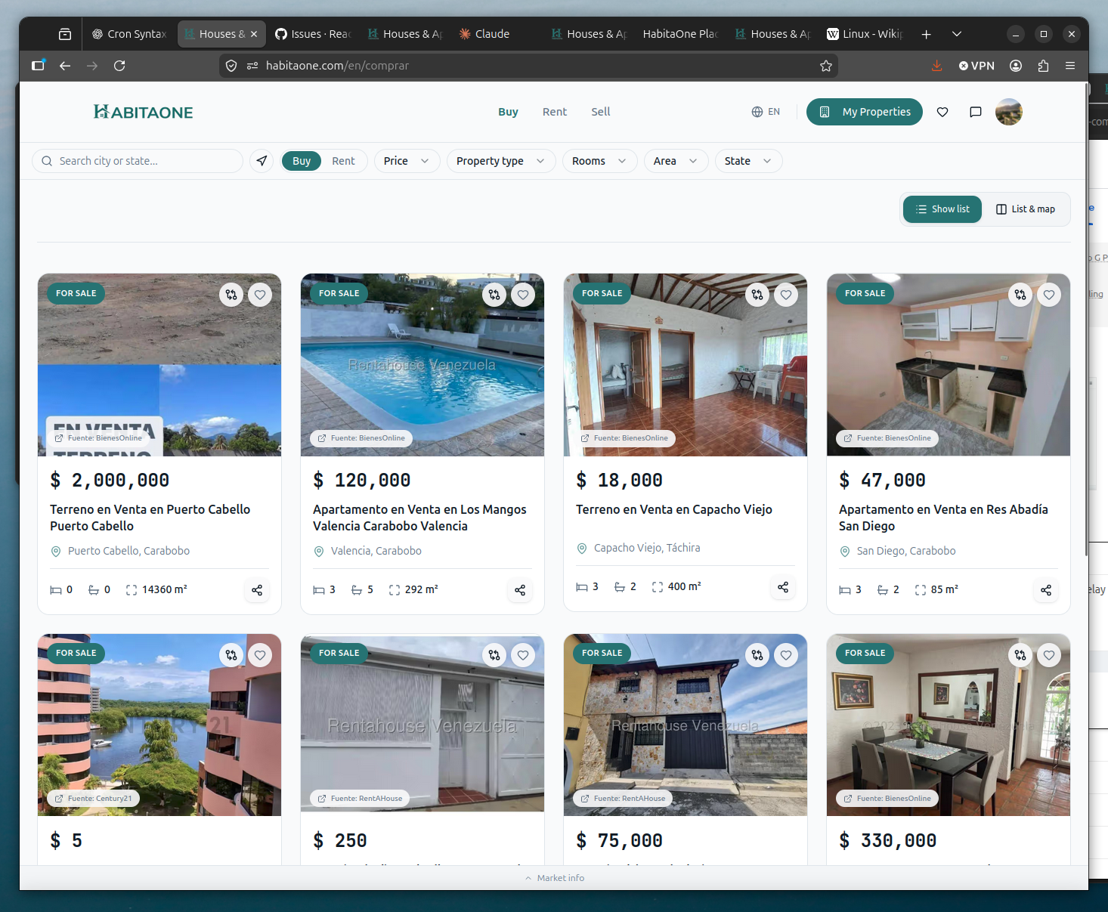Toggle the VPN button
The height and width of the screenshot is (912, 1108).
click(x=976, y=66)
